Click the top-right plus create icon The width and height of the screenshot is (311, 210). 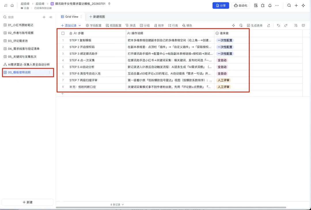[x=296, y=5]
